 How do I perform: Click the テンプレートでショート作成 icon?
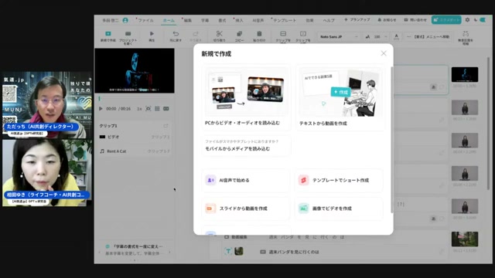(x=304, y=180)
